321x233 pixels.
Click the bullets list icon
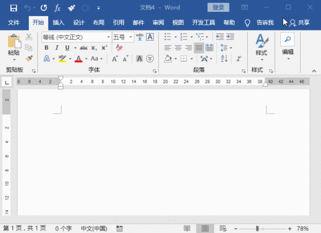pos(167,37)
